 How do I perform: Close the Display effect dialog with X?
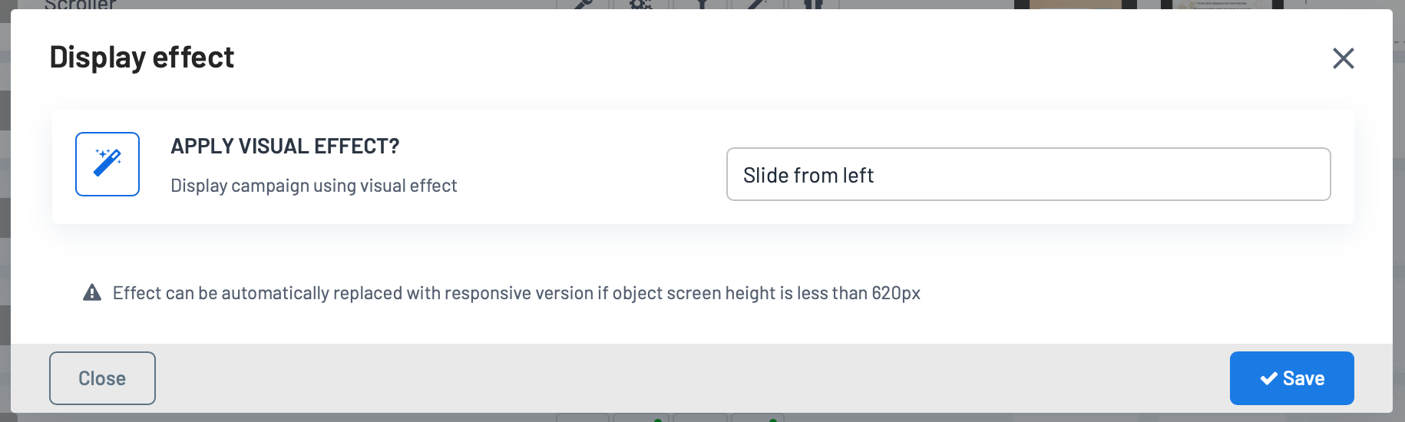click(x=1343, y=58)
